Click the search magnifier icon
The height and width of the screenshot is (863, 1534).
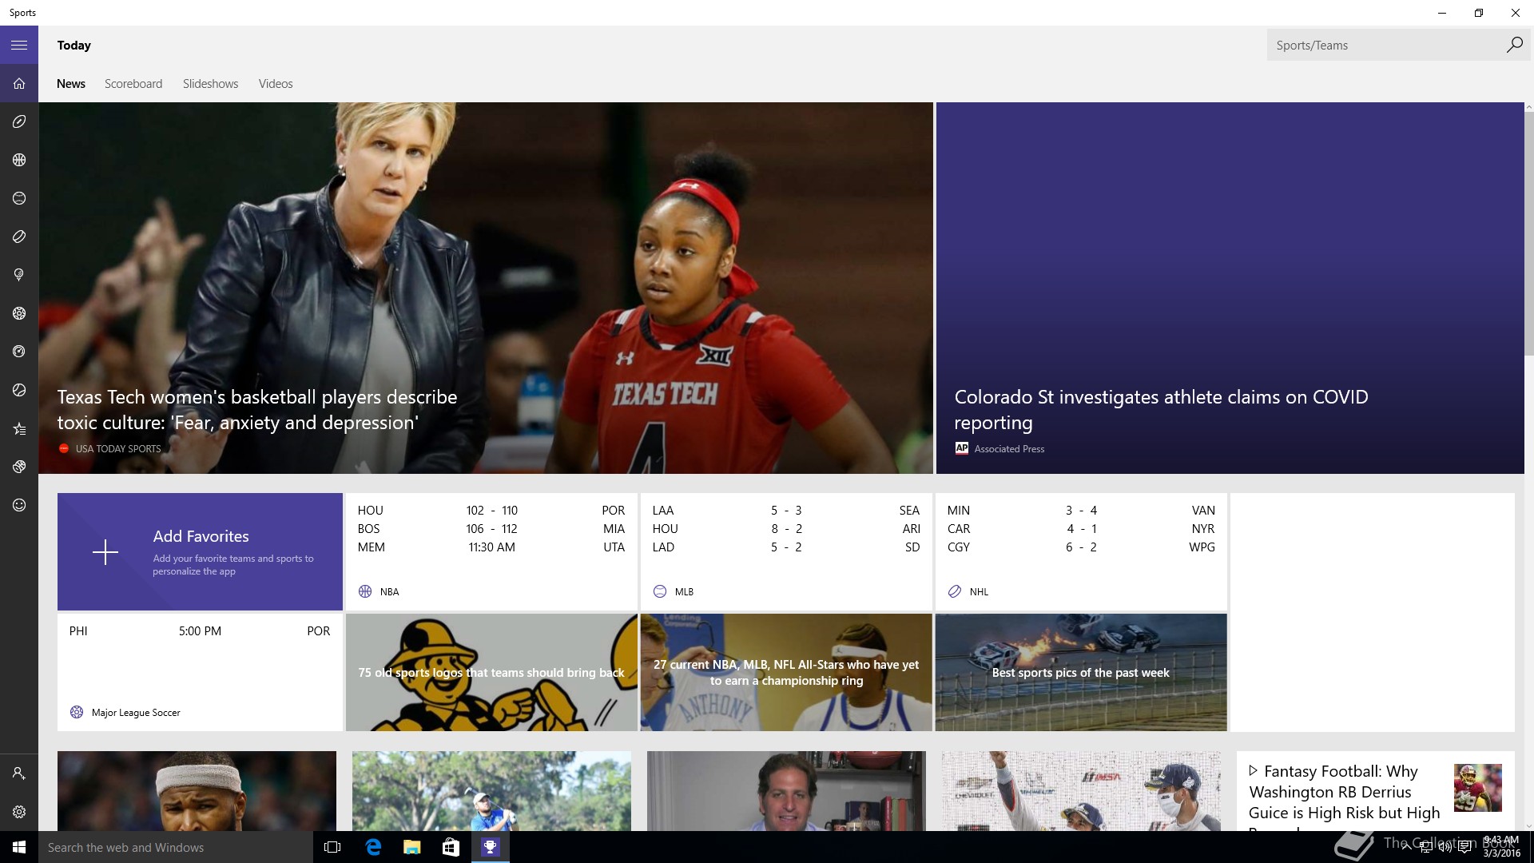coord(1514,45)
